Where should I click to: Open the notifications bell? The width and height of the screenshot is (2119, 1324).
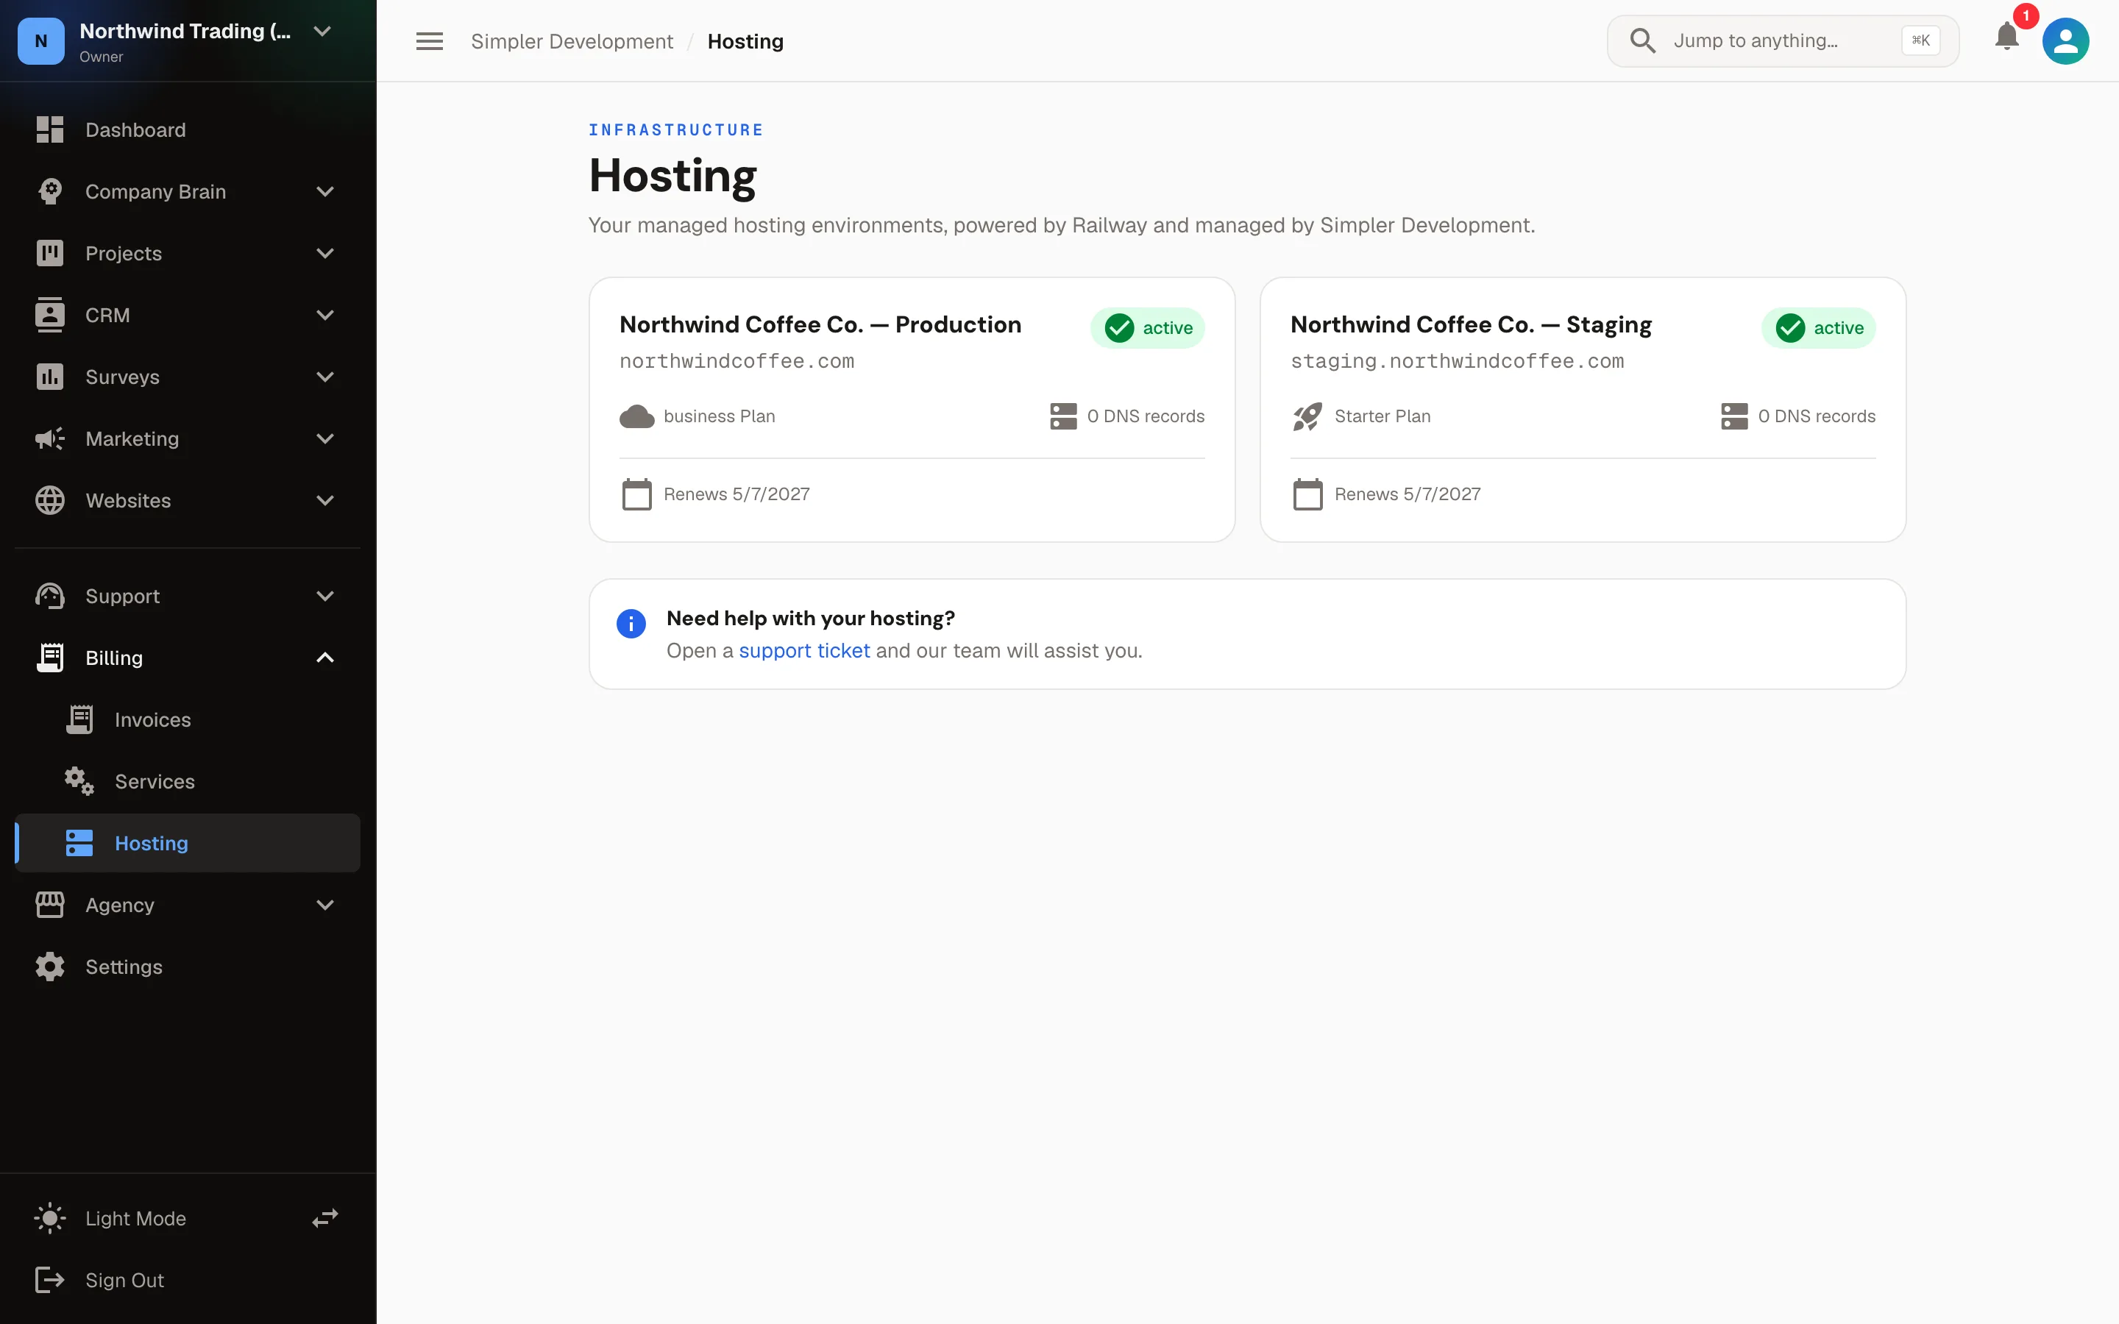click(x=2007, y=37)
